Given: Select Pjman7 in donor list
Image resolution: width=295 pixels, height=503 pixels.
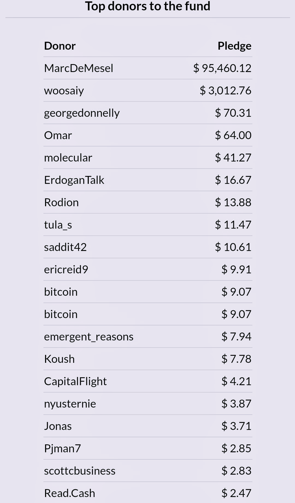Looking at the screenshot, I should coord(63,448).
